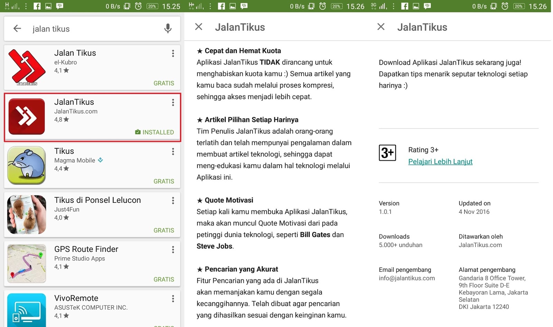This screenshot has width=553, height=327.
Task: Select 'Artikel Pilihan Setiap Harinya' heading
Action: click(x=251, y=120)
